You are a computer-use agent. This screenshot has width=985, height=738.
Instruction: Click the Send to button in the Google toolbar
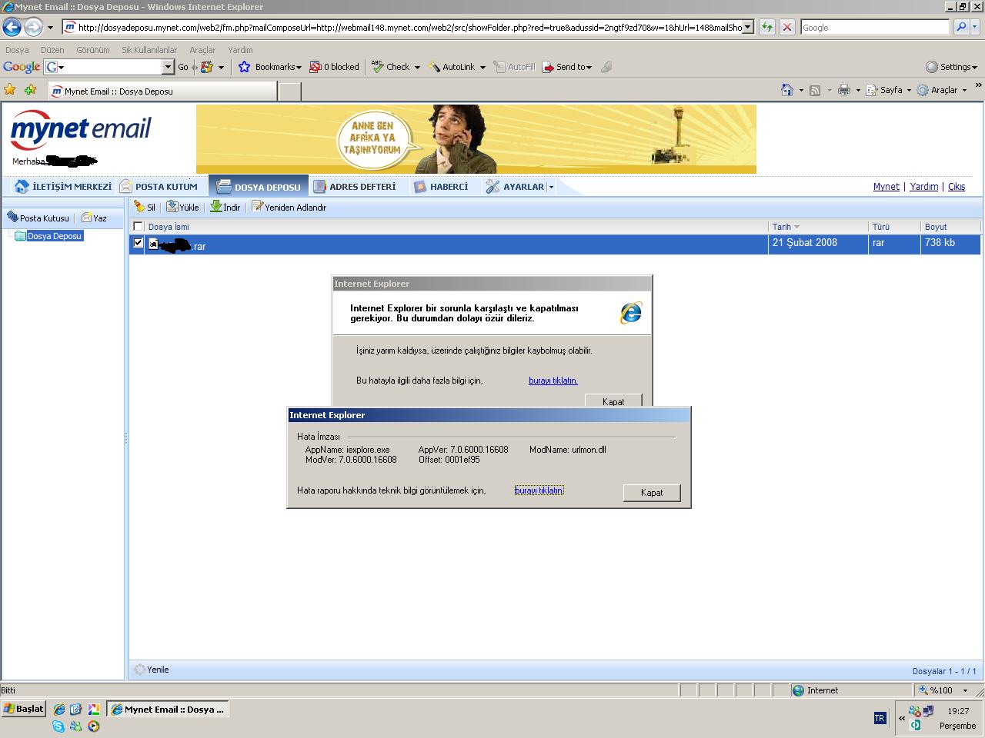[567, 67]
